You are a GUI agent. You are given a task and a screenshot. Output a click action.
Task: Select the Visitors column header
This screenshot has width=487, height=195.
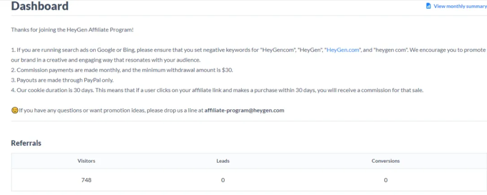coord(87,161)
